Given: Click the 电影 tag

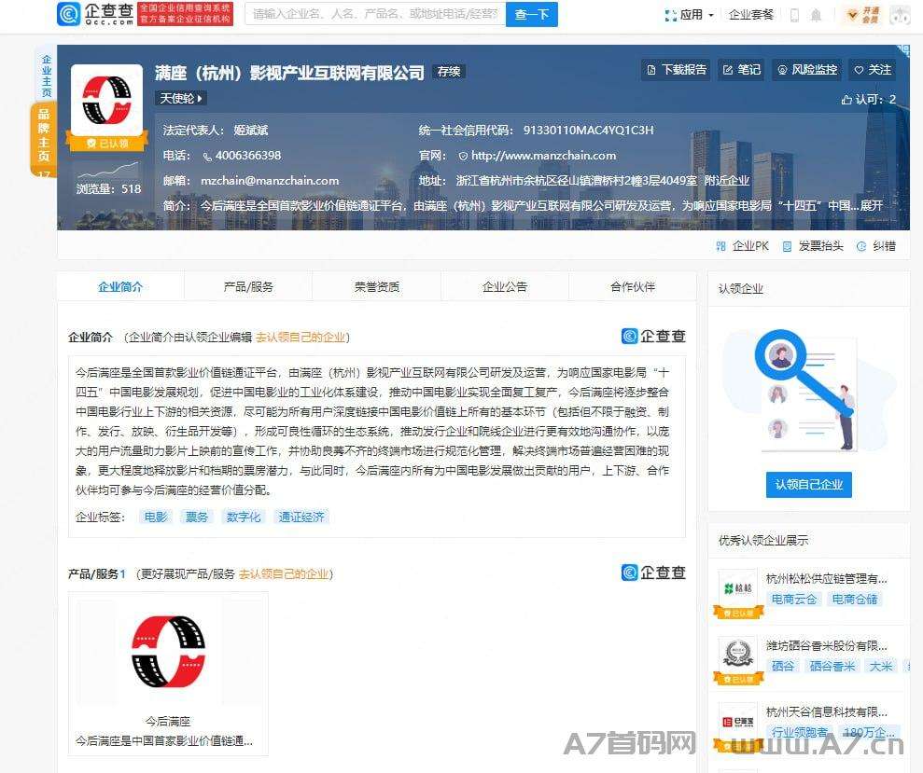Looking at the screenshot, I should 156,518.
